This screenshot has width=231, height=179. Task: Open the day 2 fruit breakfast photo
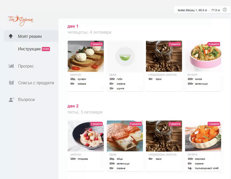pos(86,136)
